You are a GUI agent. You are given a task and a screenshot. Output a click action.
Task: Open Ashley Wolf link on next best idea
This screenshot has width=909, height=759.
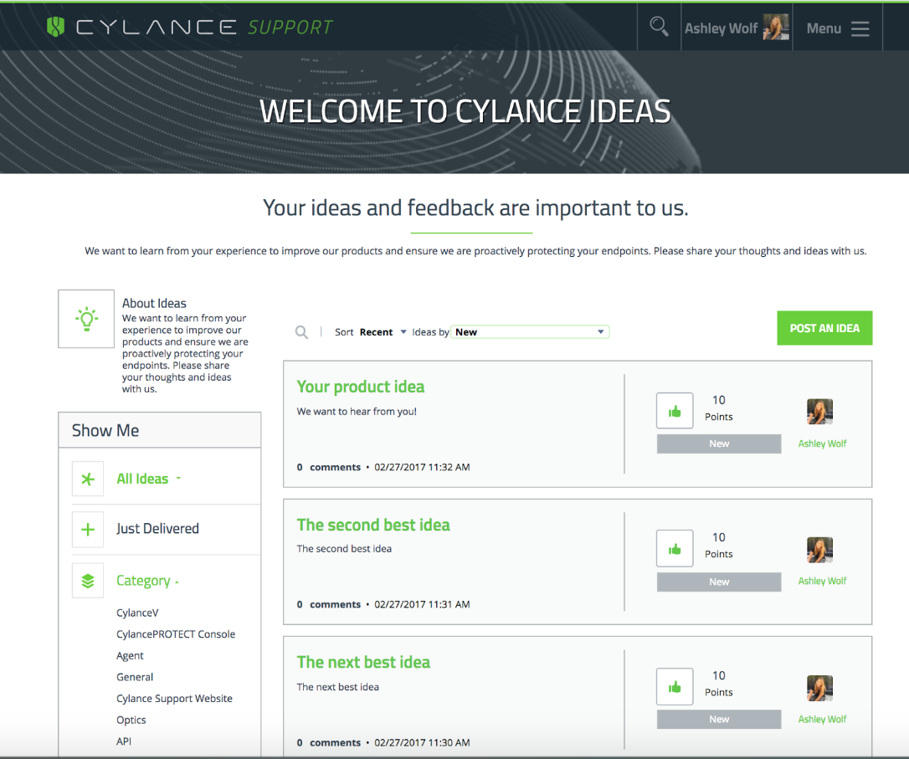click(822, 719)
